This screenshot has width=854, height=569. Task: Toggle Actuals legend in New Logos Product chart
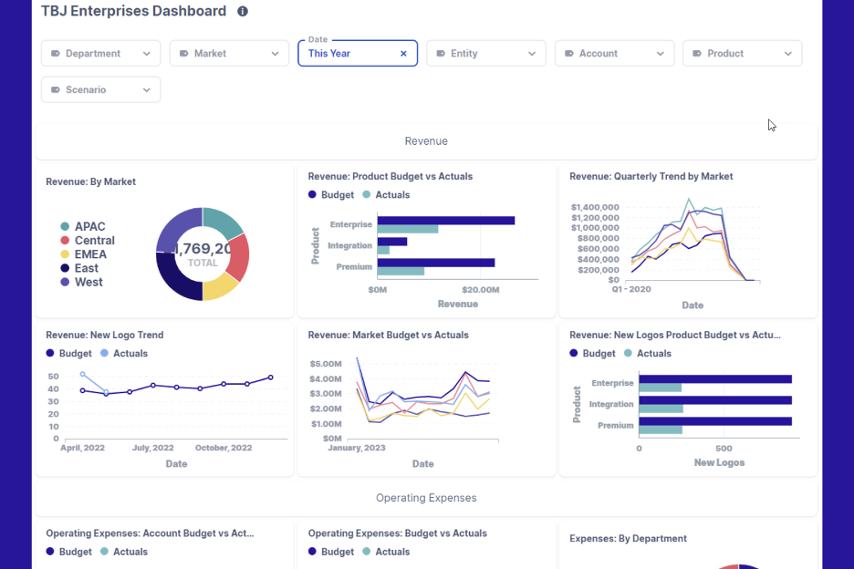click(x=646, y=354)
